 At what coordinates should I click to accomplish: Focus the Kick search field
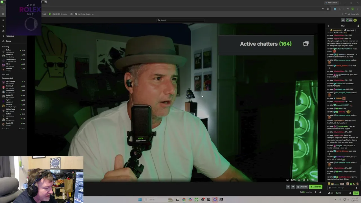pyautogui.click(x=180, y=20)
